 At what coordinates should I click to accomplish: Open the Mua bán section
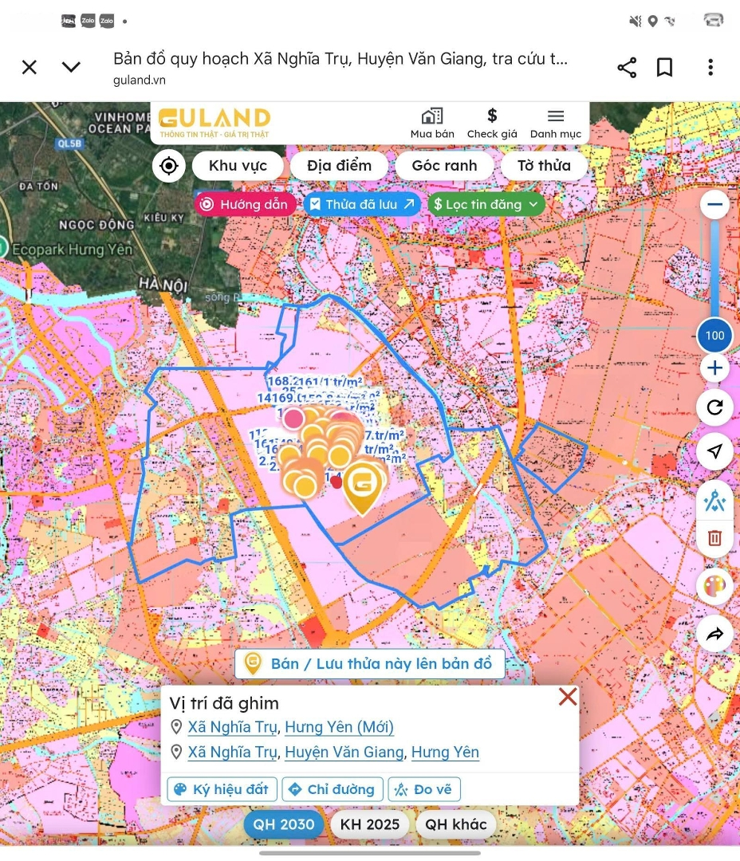(x=432, y=124)
